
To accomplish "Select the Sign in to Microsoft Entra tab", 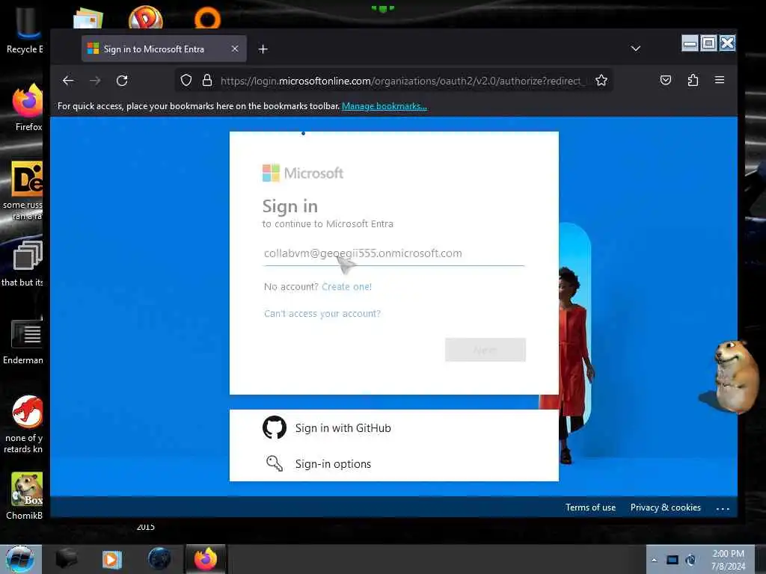I will point(164,49).
